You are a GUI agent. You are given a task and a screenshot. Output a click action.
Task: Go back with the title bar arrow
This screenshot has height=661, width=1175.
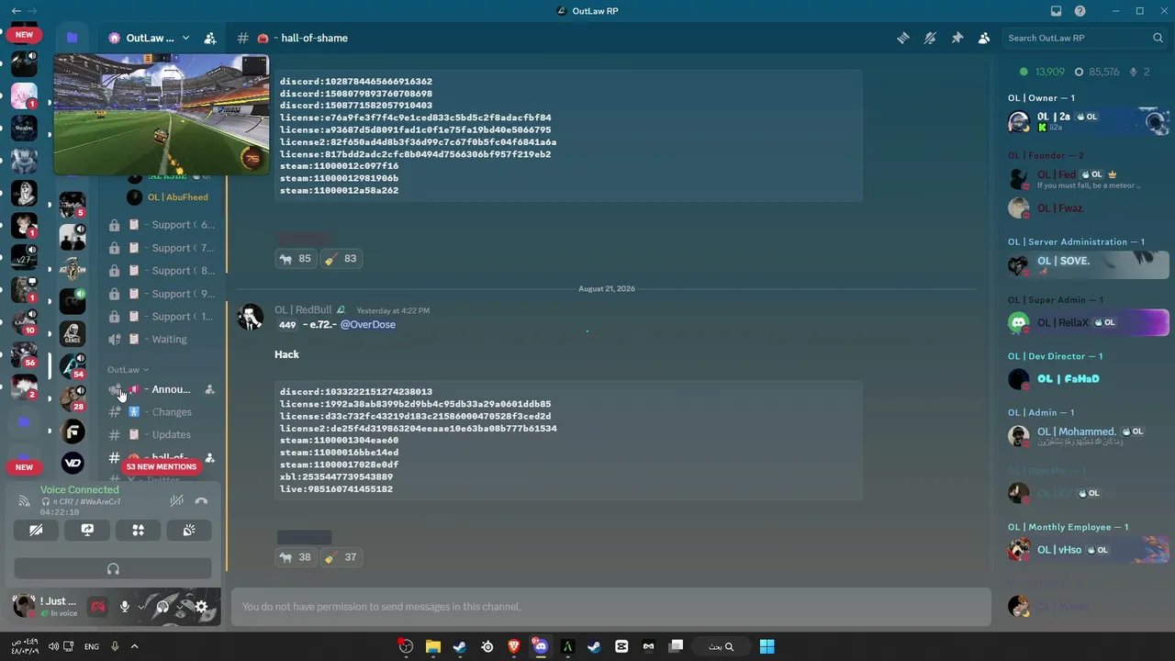coord(16,11)
